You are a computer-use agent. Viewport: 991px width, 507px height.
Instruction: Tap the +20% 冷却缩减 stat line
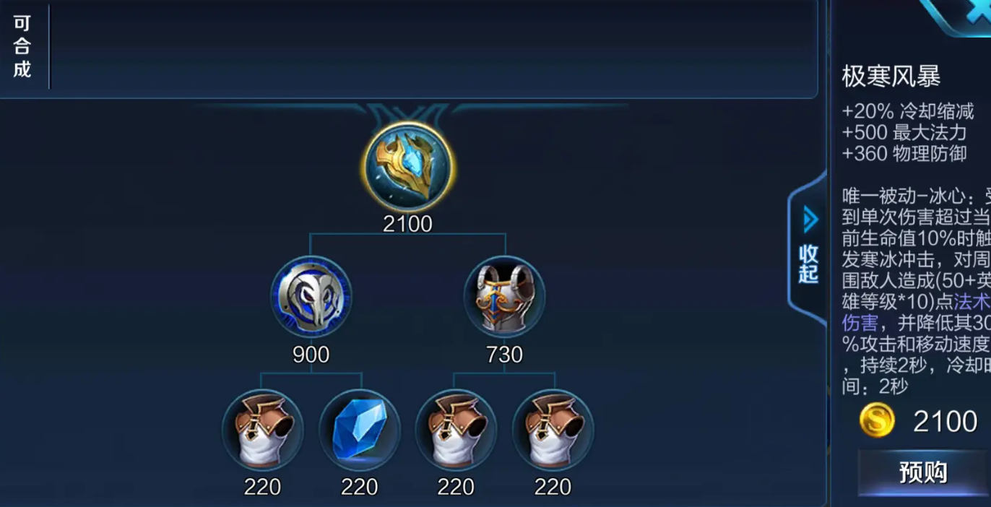click(x=908, y=111)
